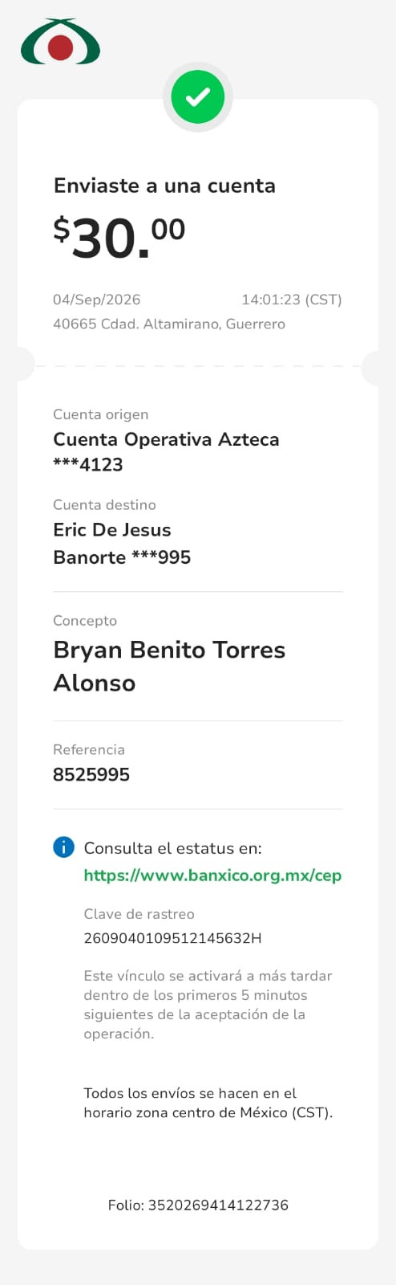Click the Banorte ***995 account text

click(122, 557)
